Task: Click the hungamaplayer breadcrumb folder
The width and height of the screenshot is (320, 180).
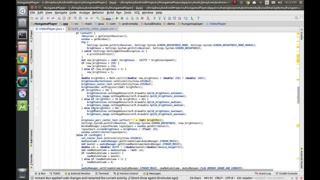Action: click(x=190, y=24)
